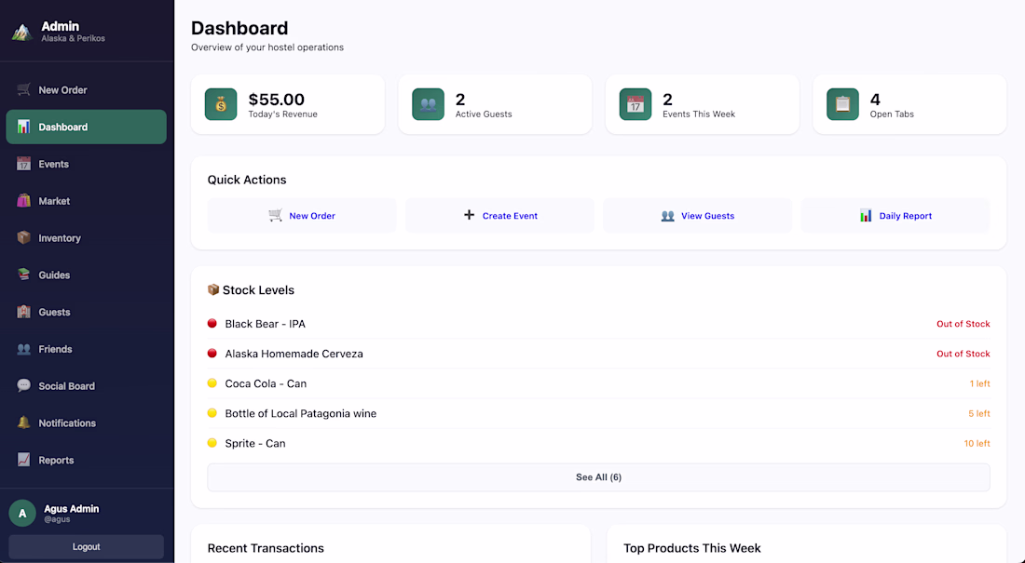This screenshot has height=563, width=1025.
Task: Click the shopping bag icon next to Market
Action: click(x=23, y=201)
